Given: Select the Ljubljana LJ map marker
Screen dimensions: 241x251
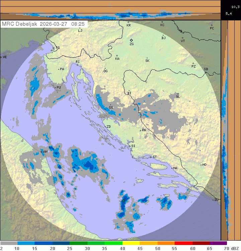Looking at the screenshot, I should click(x=80, y=27).
